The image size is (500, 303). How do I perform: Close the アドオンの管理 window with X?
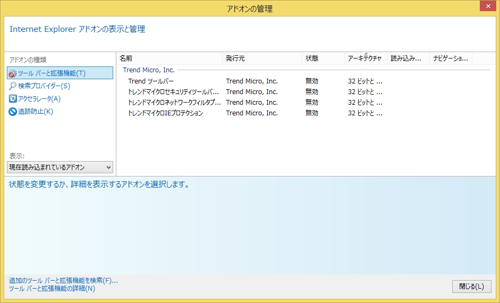pos(488,6)
